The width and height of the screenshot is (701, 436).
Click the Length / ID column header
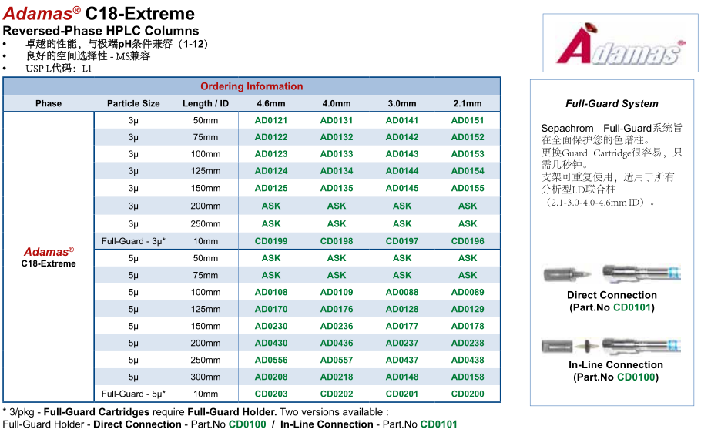(206, 103)
